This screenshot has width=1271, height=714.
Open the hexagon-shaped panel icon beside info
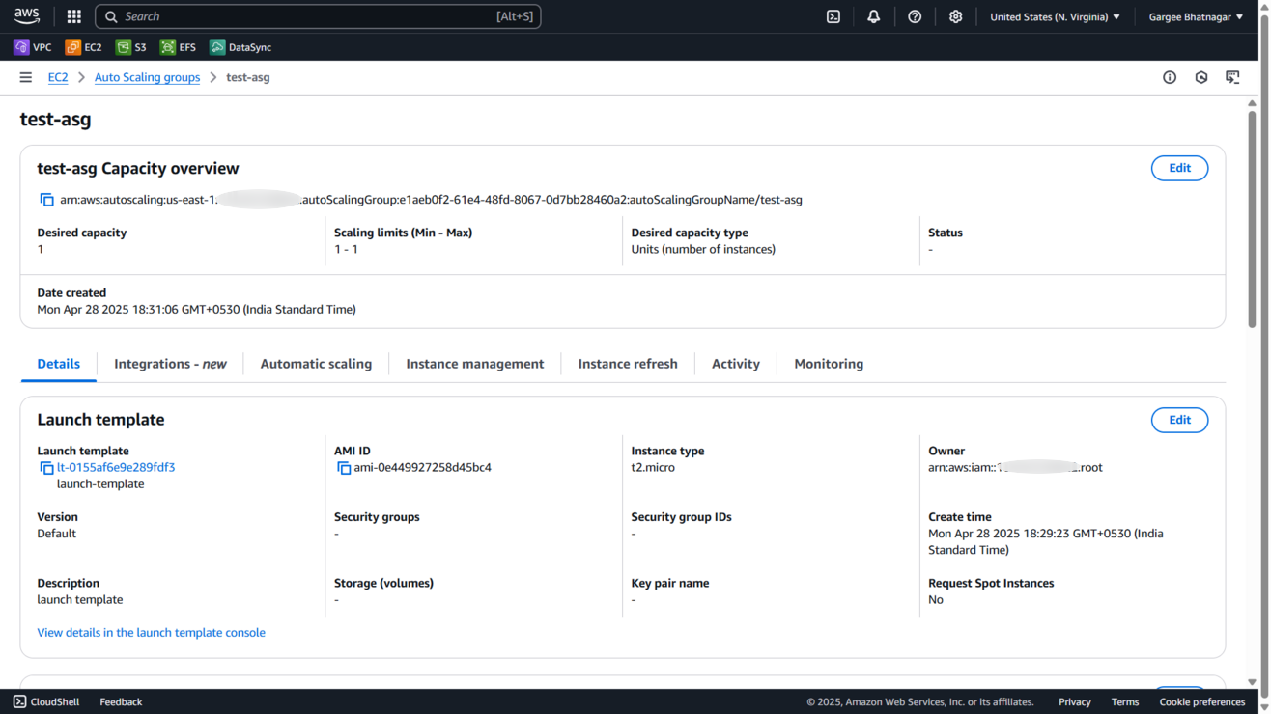[1201, 77]
